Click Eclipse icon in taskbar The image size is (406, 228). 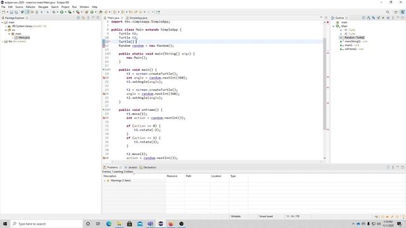160,224
